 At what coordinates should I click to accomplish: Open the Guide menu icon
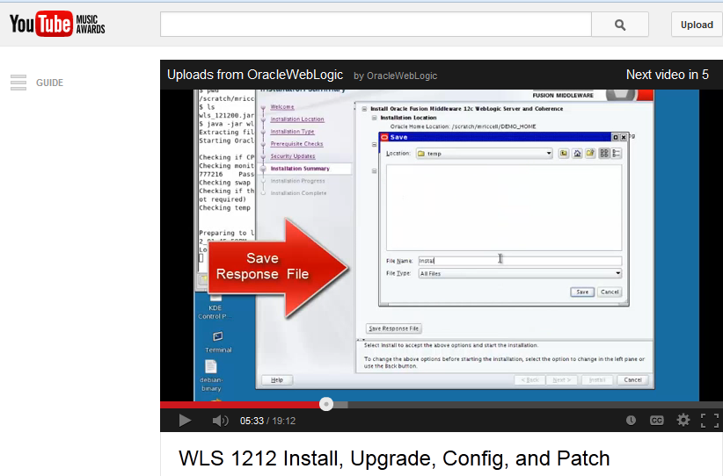point(18,83)
